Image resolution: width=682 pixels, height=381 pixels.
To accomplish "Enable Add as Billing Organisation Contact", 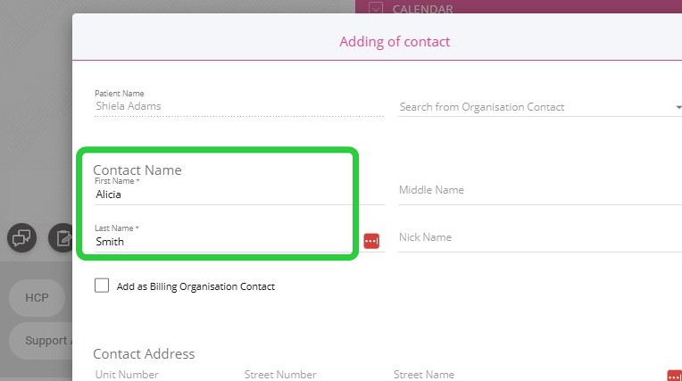I will pyautogui.click(x=102, y=286).
